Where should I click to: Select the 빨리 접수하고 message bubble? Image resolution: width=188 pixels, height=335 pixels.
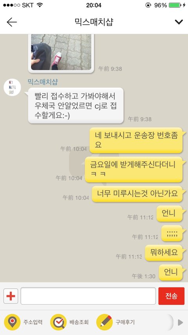(x=76, y=106)
